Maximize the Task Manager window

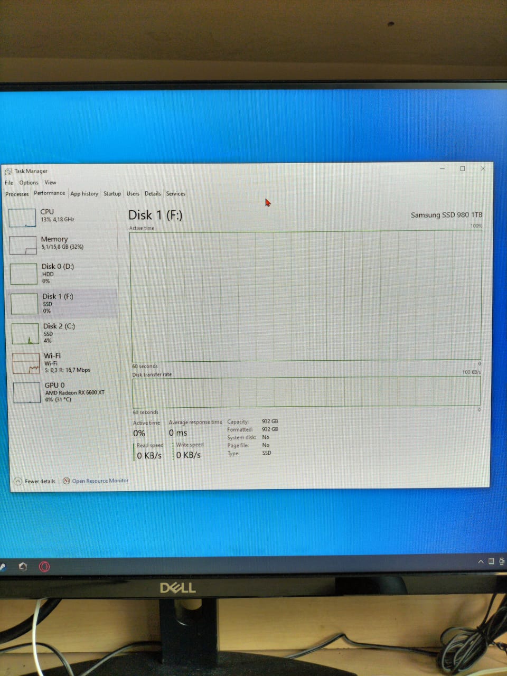tap(462, 169)
